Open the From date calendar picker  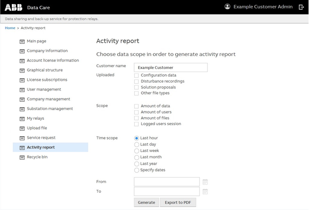tap(205, 182)
